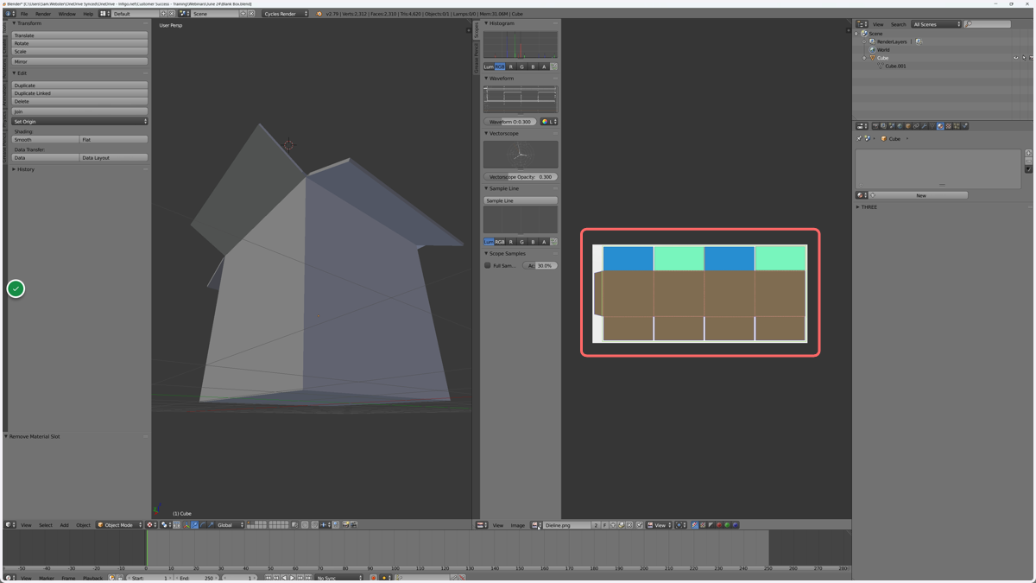Open the World properties tab icon

[x=900, y=126]
